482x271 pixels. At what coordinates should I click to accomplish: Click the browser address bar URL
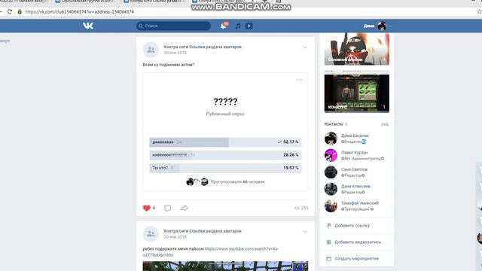point(79,12)
